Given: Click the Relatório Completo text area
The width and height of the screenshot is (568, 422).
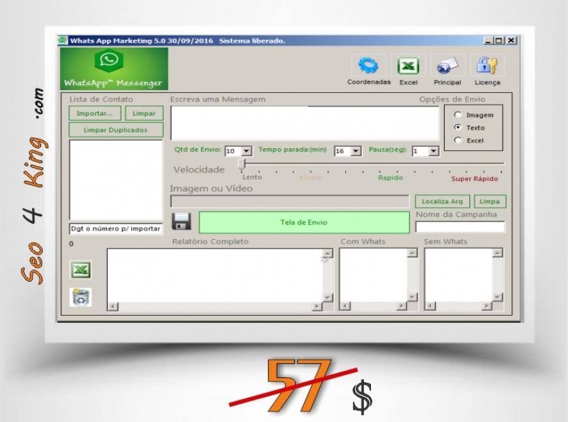Looking at the screenshot, I should coord(214,276).
